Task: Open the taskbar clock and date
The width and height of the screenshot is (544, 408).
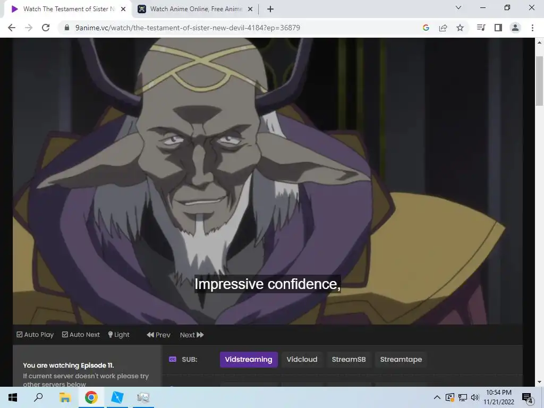Action: (x=499, y=397)
